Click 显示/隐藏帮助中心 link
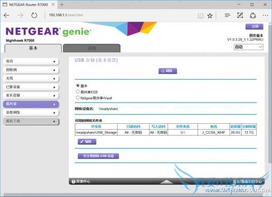The image size is (272, 197). click(x=248, y=182)
